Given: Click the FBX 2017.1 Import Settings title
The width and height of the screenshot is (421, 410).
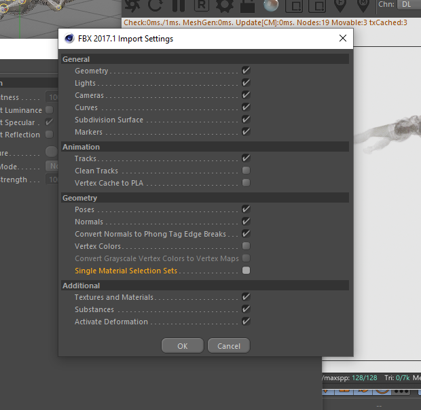Looking at the screenshot, I should [x=126, y=39].
